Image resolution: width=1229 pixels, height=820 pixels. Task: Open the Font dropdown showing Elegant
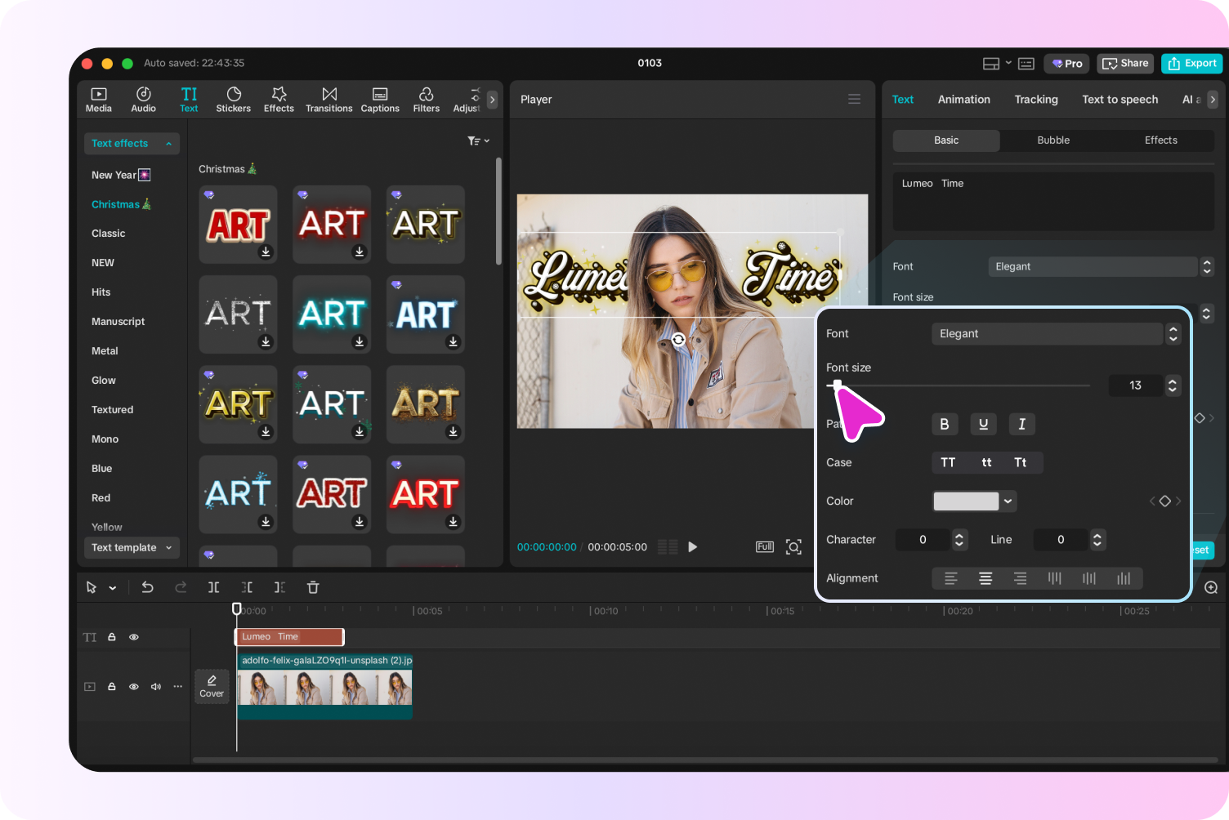[x=1048, y=333]
